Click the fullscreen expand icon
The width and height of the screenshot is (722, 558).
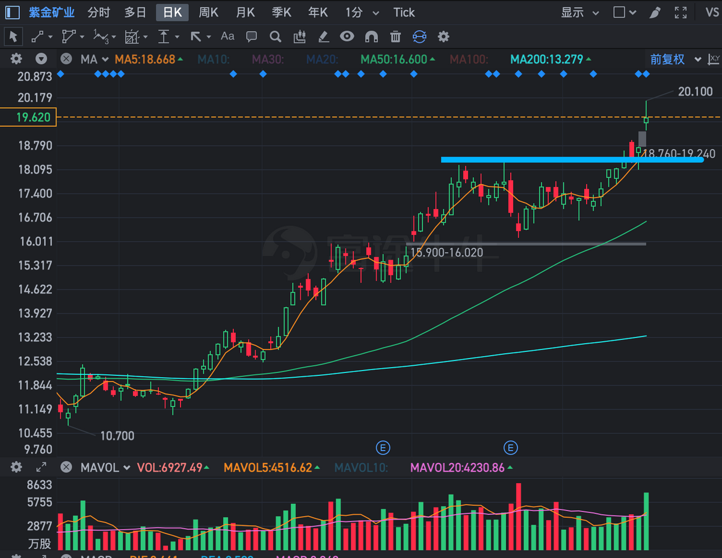tap(680, 13)
